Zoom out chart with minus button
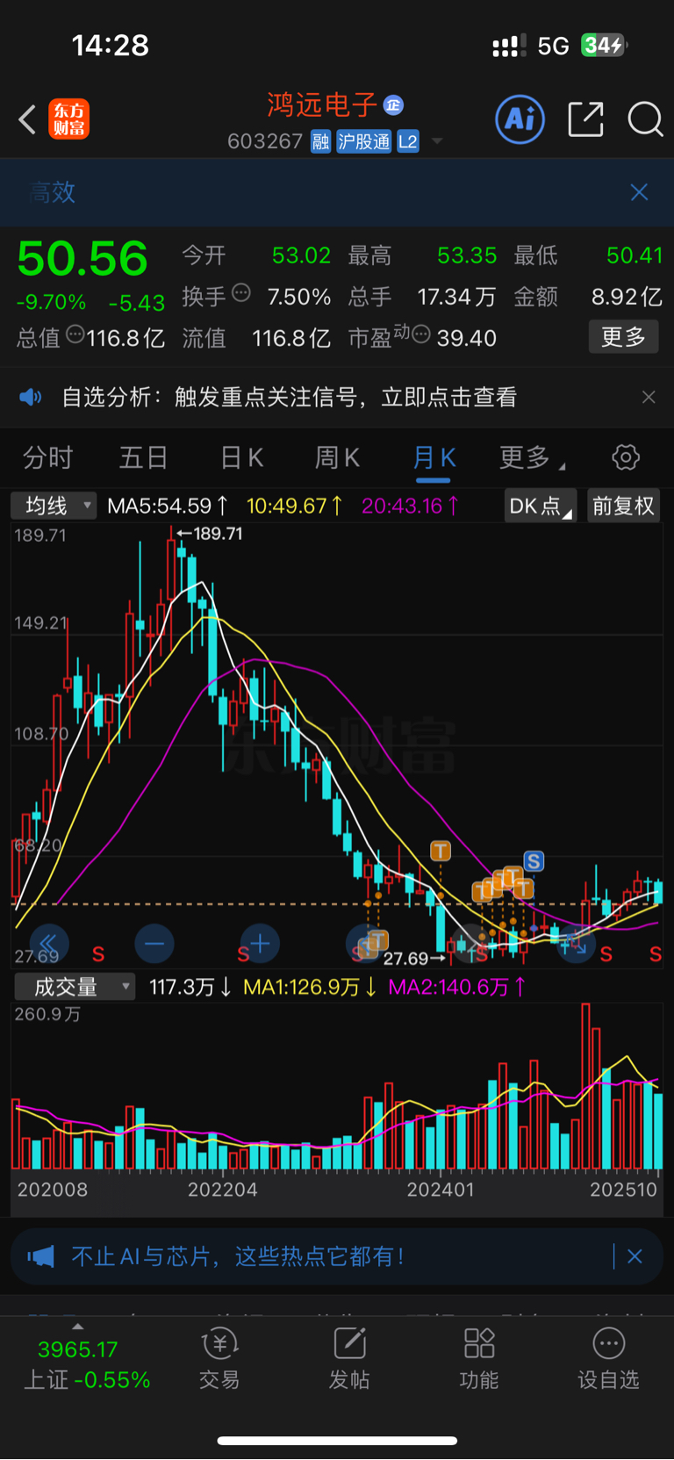The width and height of the screenshot is (674, 1460). click(x=154, y=944)
